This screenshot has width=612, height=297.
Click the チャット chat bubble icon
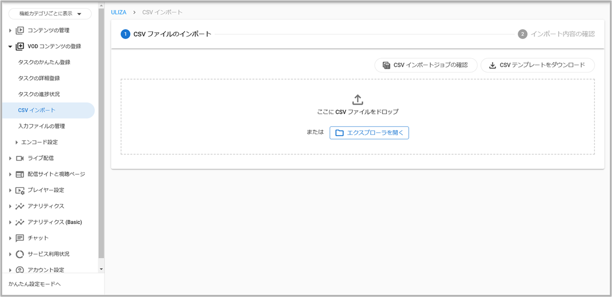pyautogui.click(x=19, y=238)
